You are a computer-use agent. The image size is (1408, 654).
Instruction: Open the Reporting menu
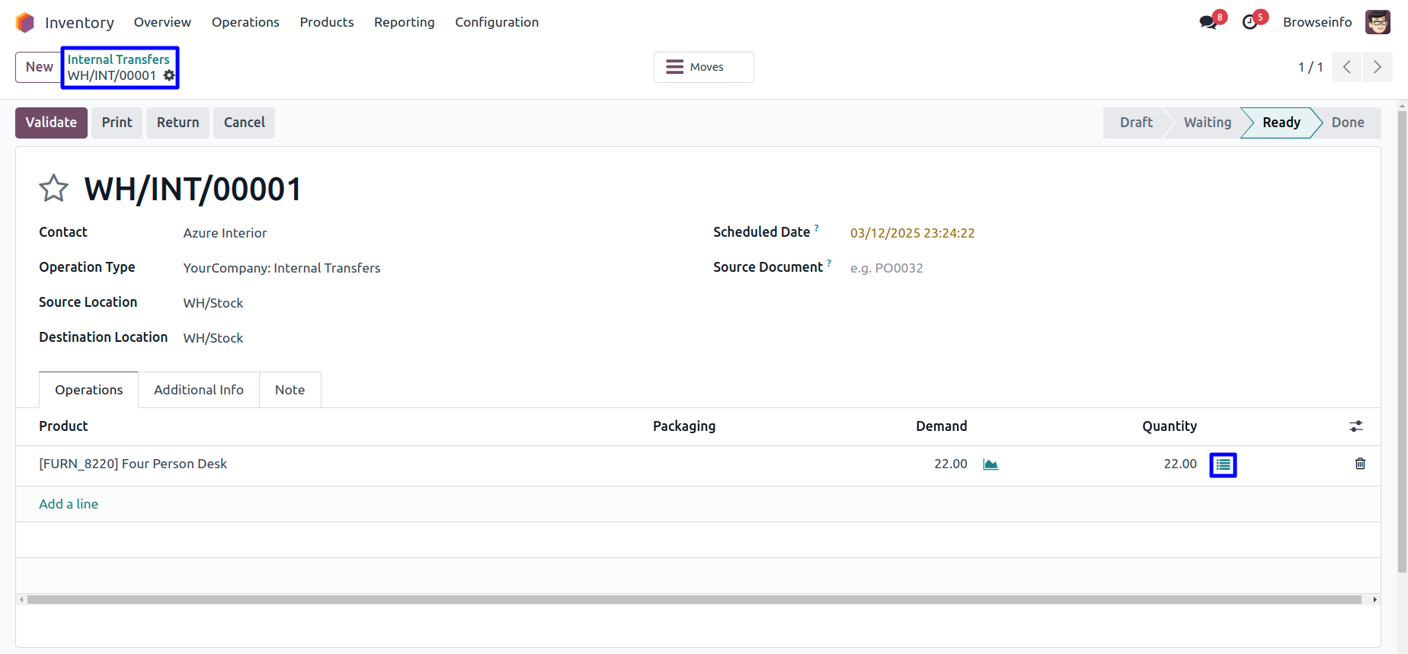(404, 22)
